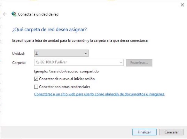Click the Cancelar button
The image size is (187, 139).
point(171,132)
